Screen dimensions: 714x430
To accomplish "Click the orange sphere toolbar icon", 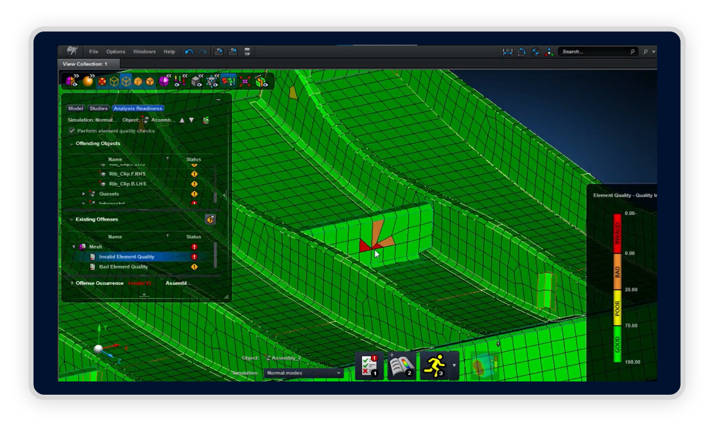I will [x=88, y=81].
